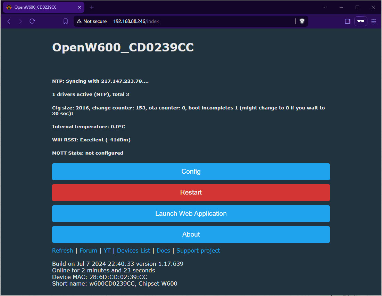Click the NTP Syncing status line
The width and height of the screenshot is (382, 296).
pos(100,81)
